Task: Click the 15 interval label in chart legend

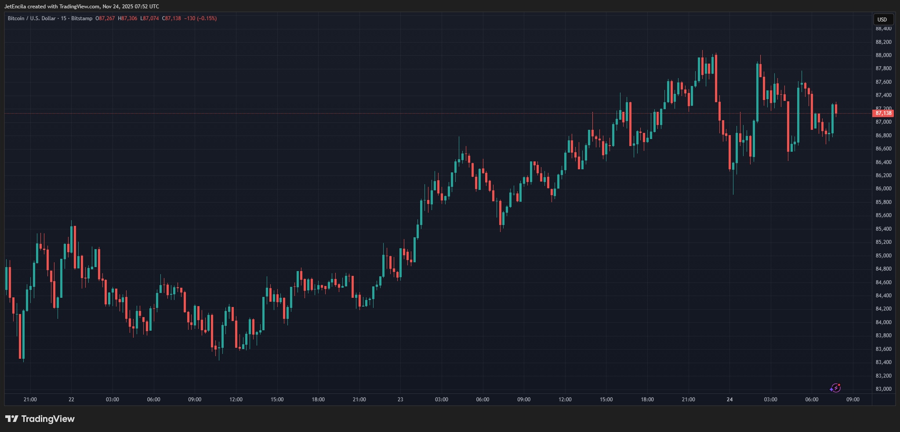Action: coord(64,18)
